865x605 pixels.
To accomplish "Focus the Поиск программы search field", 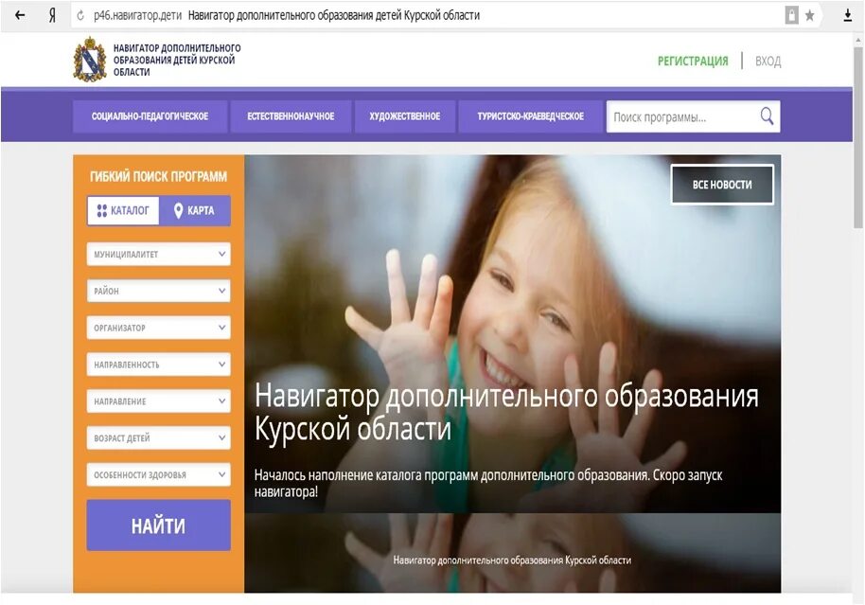I will 683,117.
